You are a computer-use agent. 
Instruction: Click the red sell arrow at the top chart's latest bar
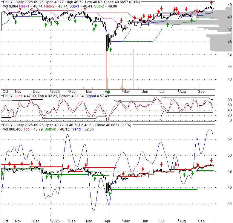tap(211, 3)
